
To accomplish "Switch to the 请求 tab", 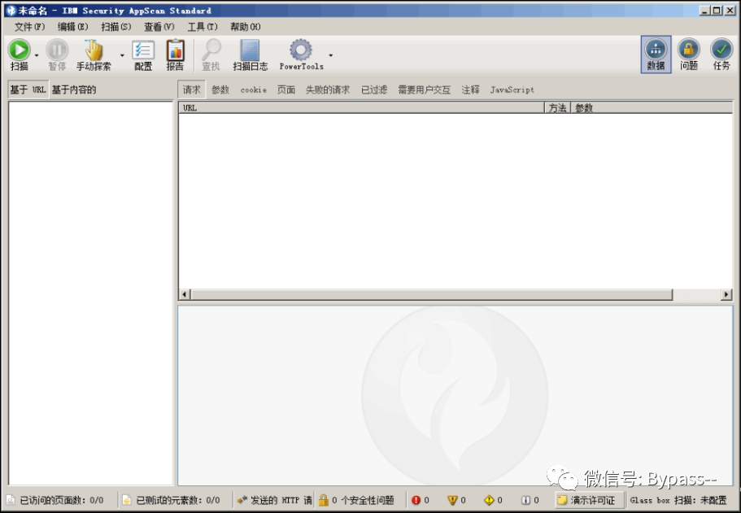I will point(191,89).
